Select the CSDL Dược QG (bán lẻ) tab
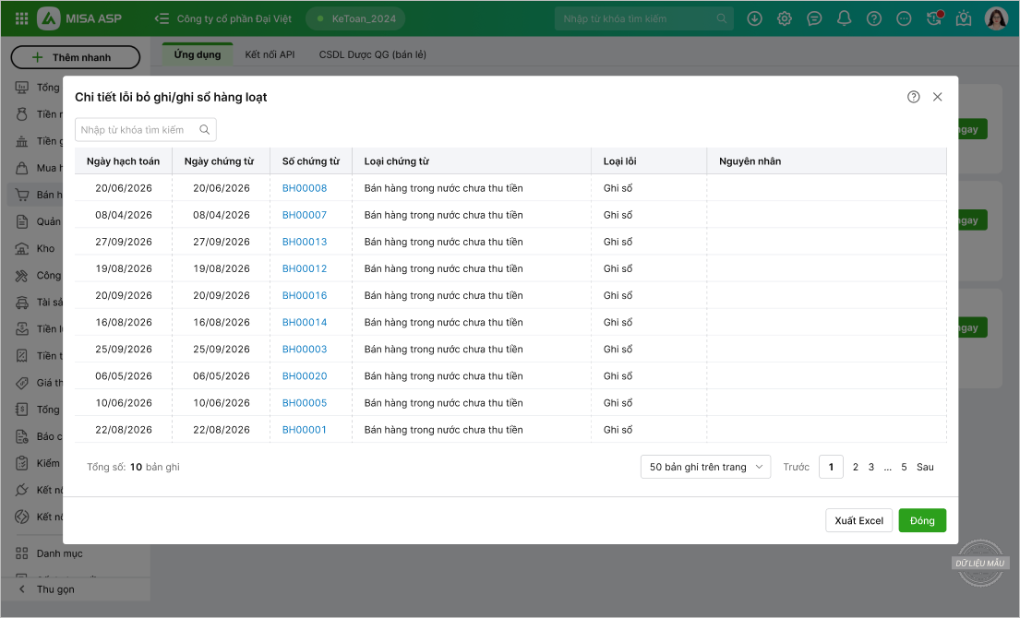The height and width of the screenshot is (618, 1020). [372, 54]
